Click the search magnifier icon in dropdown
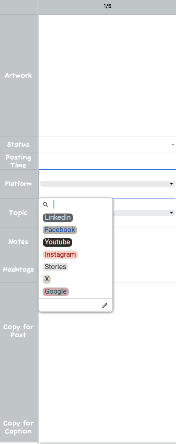Viewport: 176px width, 444px height. click(x=45, y=204)
